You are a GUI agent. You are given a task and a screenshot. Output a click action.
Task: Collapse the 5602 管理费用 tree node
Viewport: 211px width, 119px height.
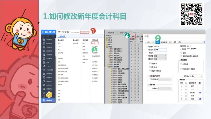pyautogui.click(x=107, y=67)
